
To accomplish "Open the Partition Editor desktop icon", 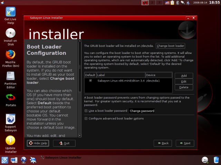I will (x=11, y=80).
